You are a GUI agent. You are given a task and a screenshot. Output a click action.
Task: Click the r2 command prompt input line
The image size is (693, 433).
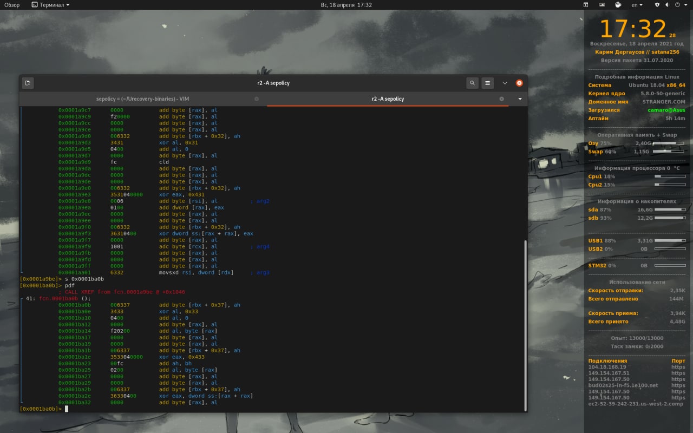272,409
